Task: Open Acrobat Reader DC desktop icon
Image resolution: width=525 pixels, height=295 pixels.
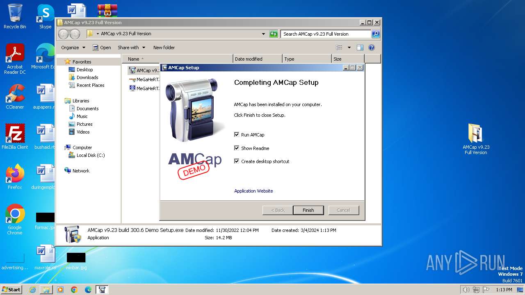Action: 15,59
